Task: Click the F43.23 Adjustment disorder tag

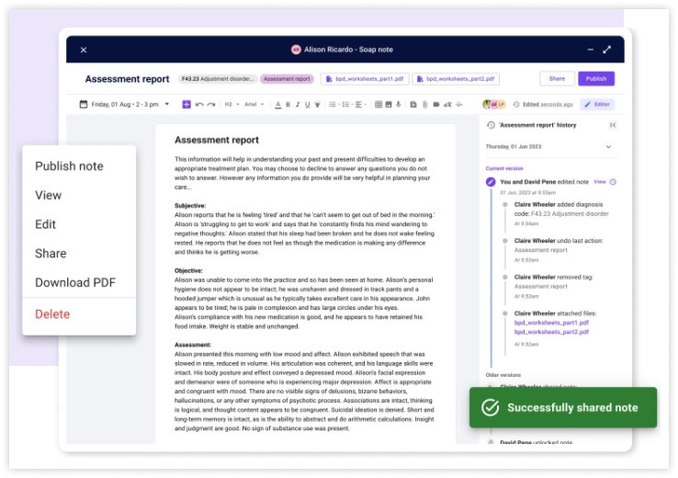Action: [x=218, y=79]
